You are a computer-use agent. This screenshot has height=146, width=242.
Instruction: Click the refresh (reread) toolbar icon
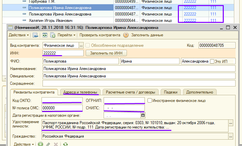44,35
